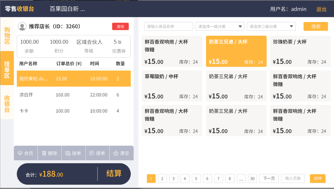Log out via the 退出 link
The image size is (334, 189).
pos(321,9)
